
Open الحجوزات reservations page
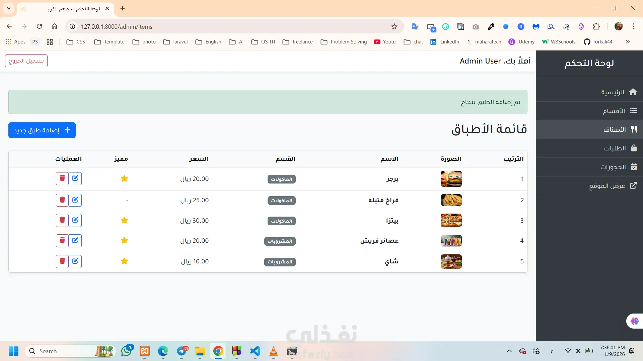point(613,167)
